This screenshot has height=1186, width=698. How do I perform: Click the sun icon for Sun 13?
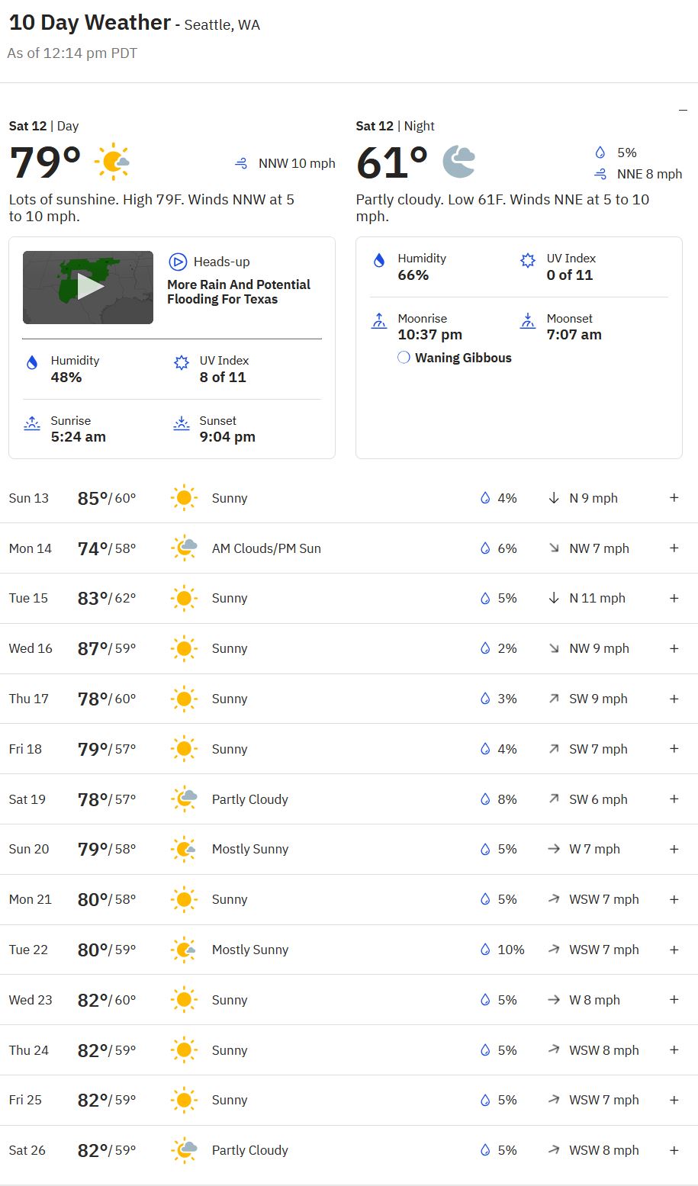point(184,498)
